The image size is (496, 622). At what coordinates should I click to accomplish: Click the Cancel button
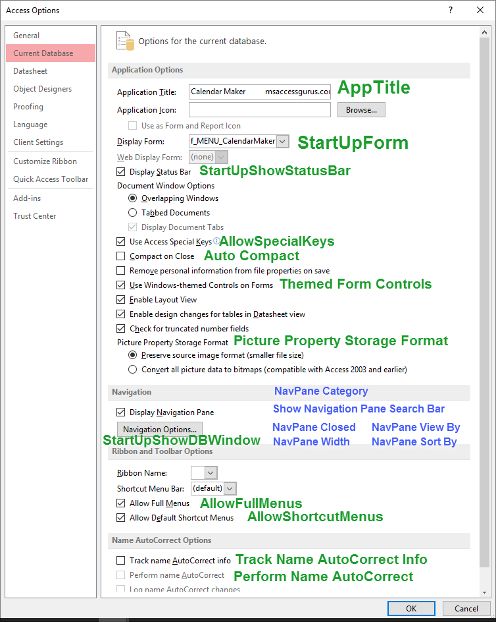click(x=466, y=609)
